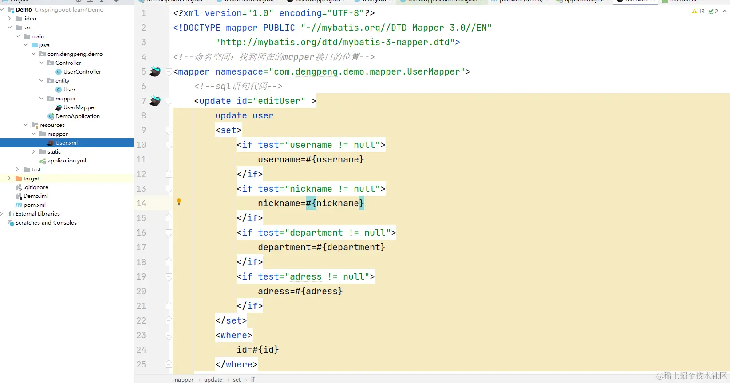The image size is (730, 383).
Task: Click the XML declaration on line 1
Action: 274,13
